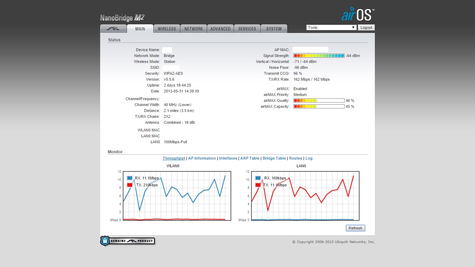475x267 pixels.
Task: Show the Throughput monitor view
Action: [174, 158]
